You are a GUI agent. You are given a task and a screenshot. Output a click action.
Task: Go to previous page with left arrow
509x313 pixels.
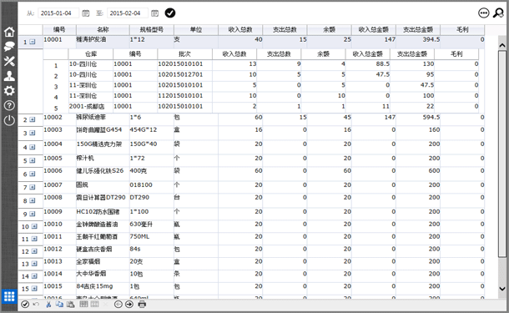(118, 304)
